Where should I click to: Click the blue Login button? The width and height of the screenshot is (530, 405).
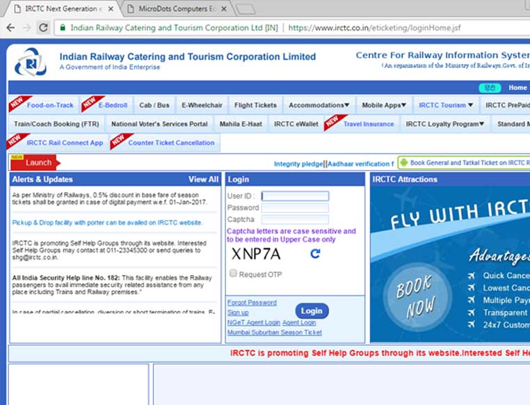point(312,310)
